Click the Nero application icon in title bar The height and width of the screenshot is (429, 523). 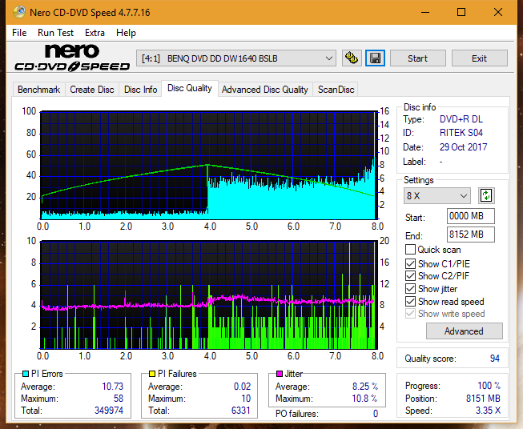pyautogui.click(x=19, y=12)
